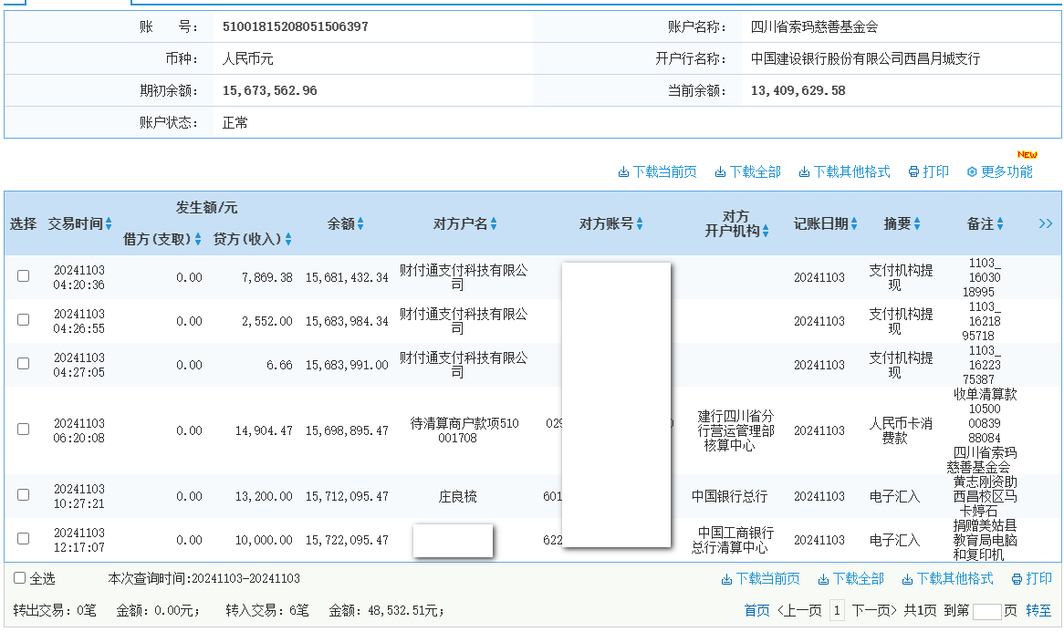Sort the 摘要 column using its arrows
The height and width of the screenshot is (632, 1064).
point(917,223)
